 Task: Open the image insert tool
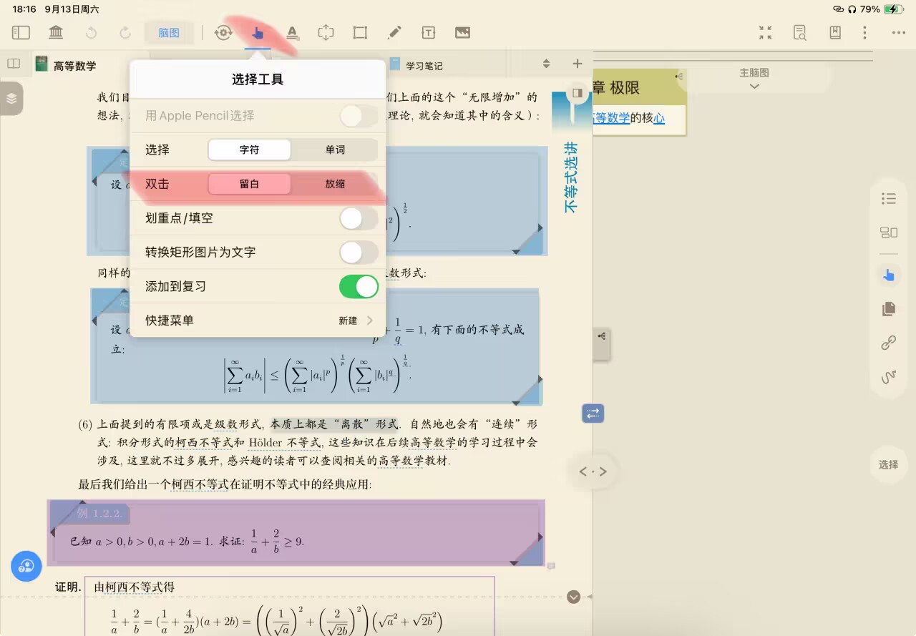coord(462,32)
